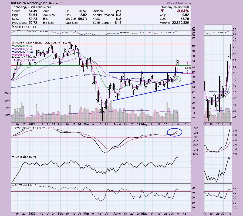Click the PMO(35,20,10) indicator label
Screen dimensions: 243x216
coord(33,128)
